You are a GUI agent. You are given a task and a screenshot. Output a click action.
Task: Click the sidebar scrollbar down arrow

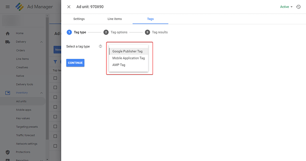(x=47, y=159)
